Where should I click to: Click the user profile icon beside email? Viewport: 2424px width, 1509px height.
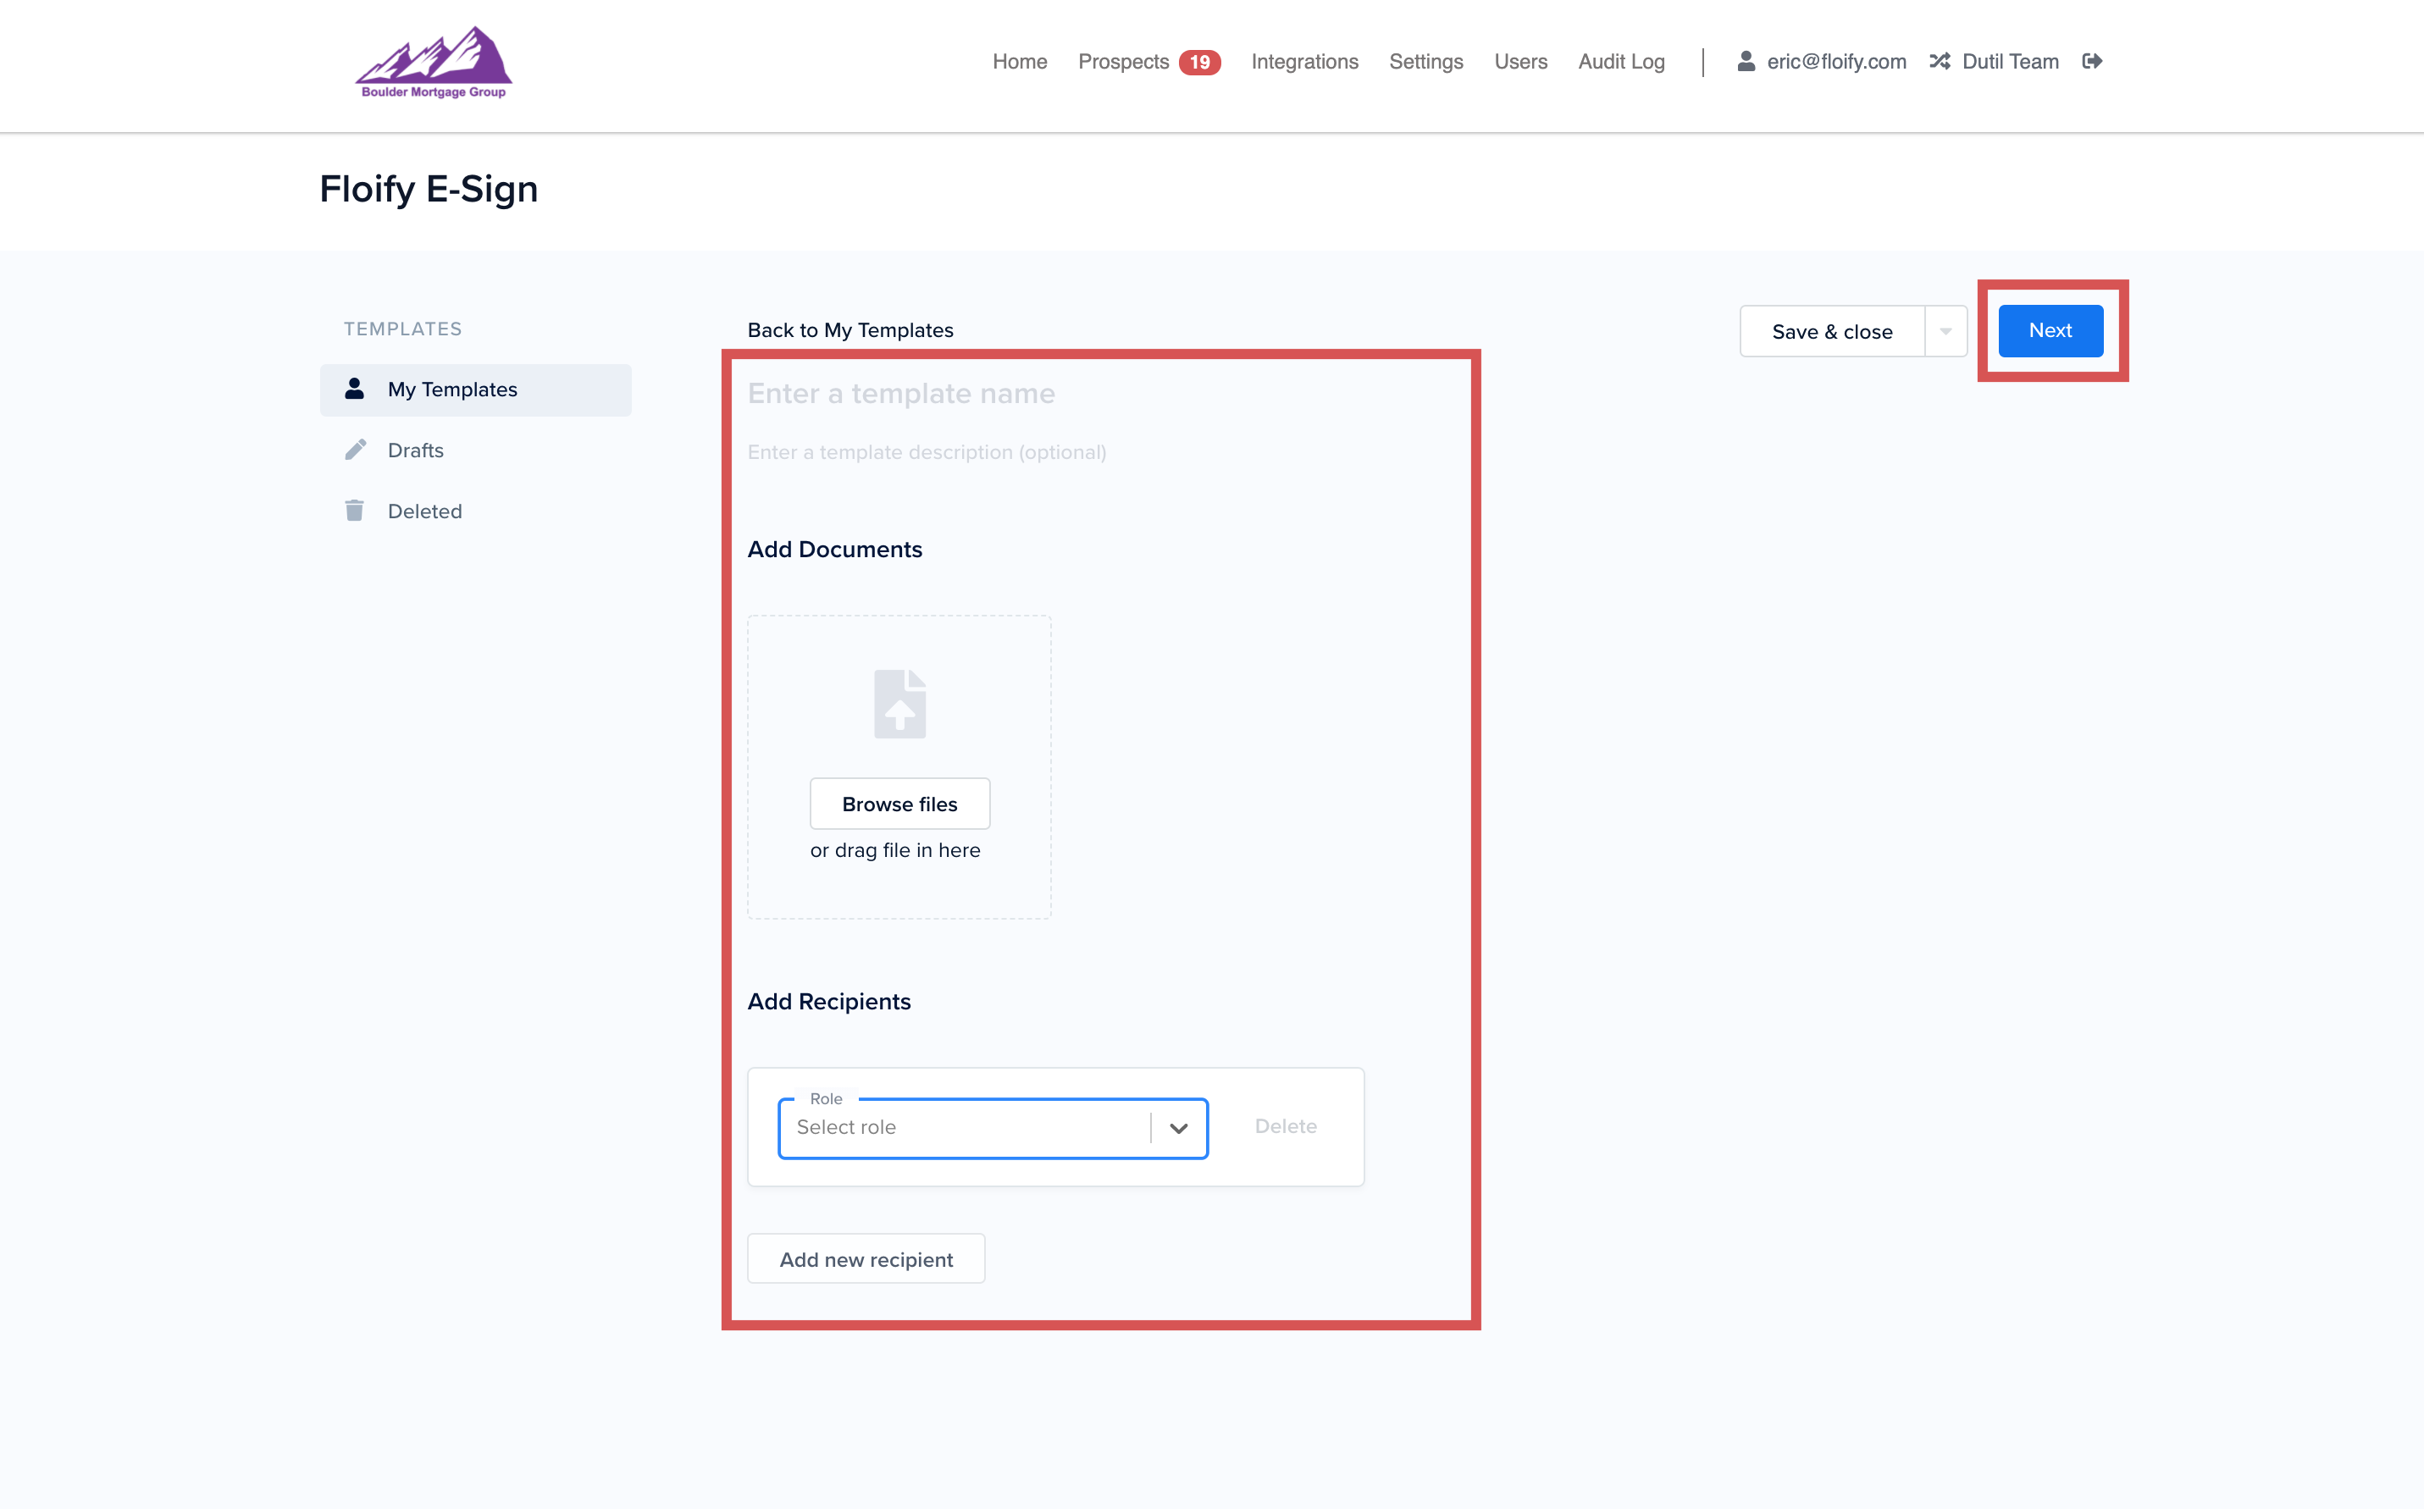(x=1746, y=61)
